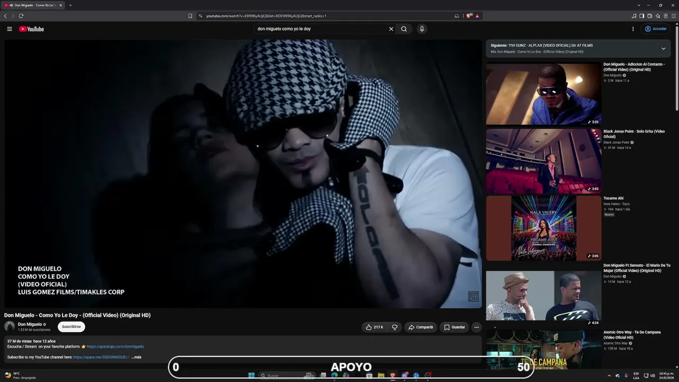Clear the search box text
The image size is (679, 382).
391,29
